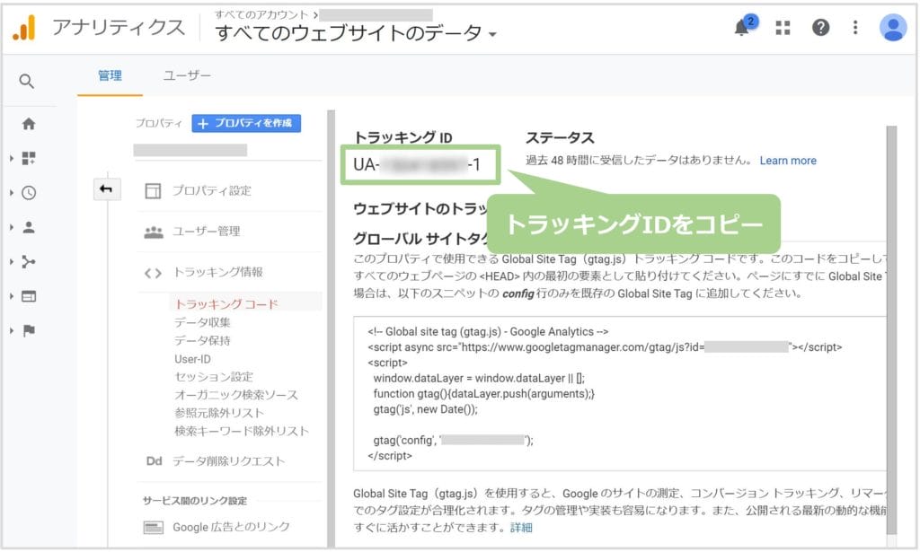Click inside the global site tag code box

[620, 394]
